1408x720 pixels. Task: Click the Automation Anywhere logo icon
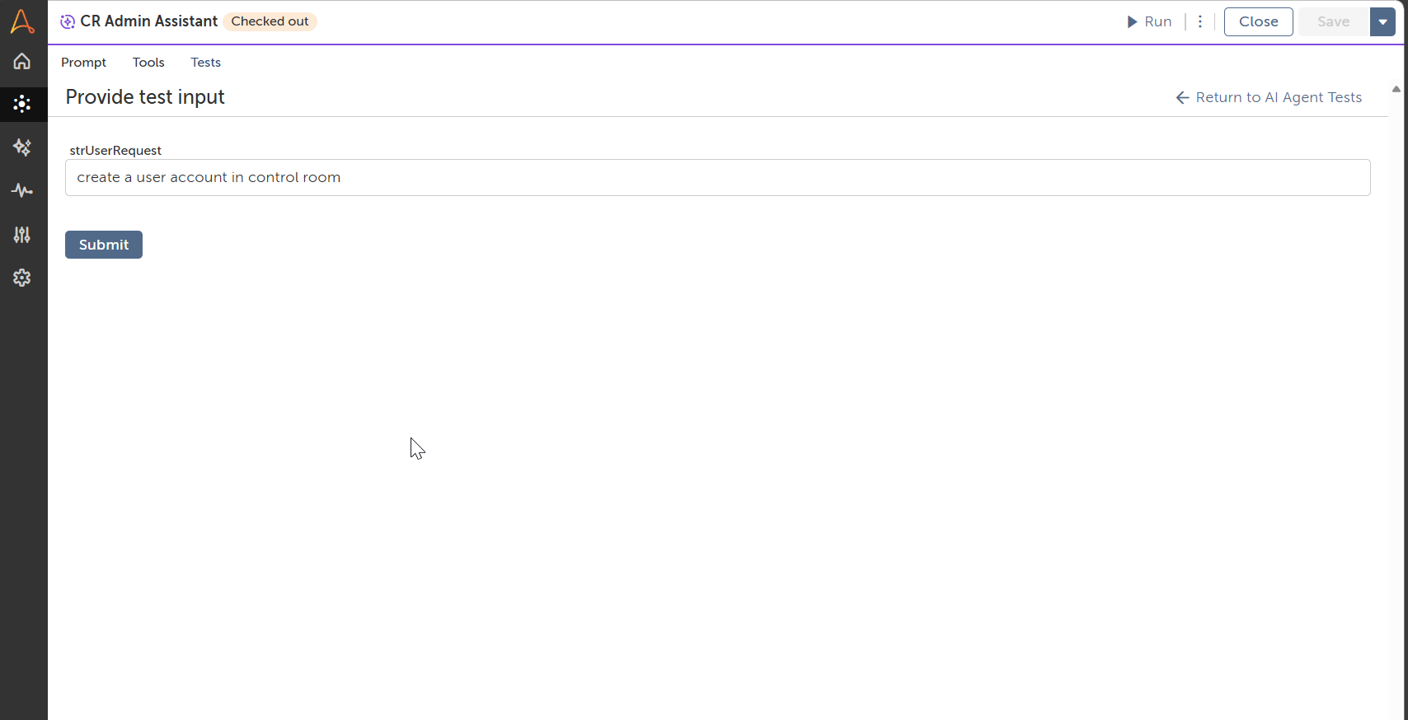coord(22,21)
